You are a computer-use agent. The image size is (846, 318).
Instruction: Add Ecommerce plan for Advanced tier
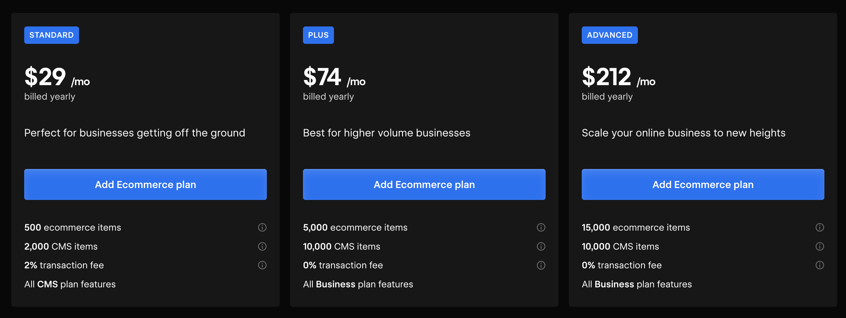click(703, 184)
